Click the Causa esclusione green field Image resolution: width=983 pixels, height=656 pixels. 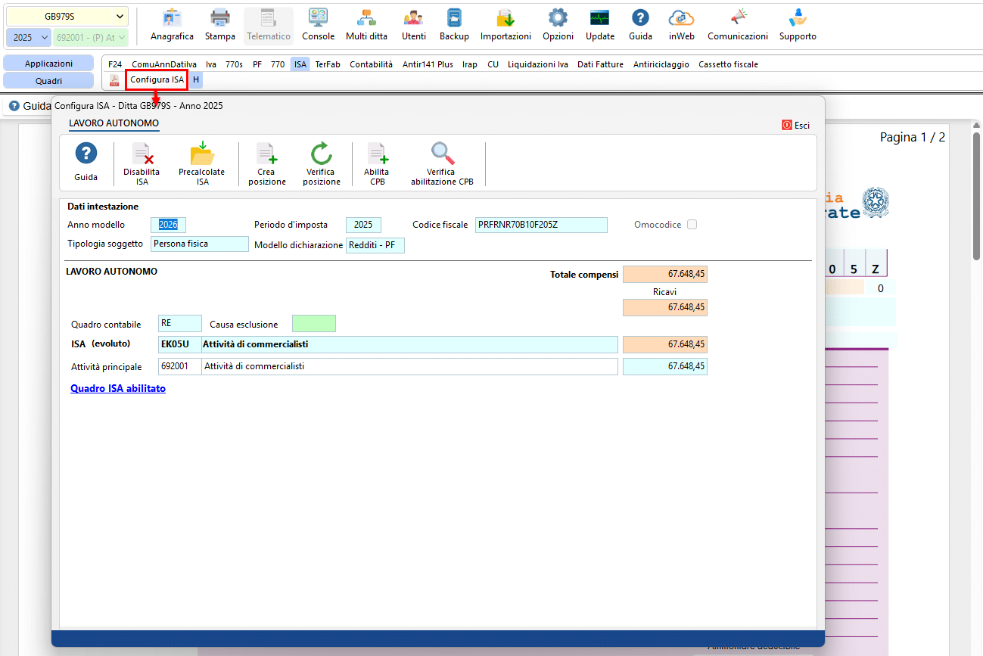(x=314, y=323)
